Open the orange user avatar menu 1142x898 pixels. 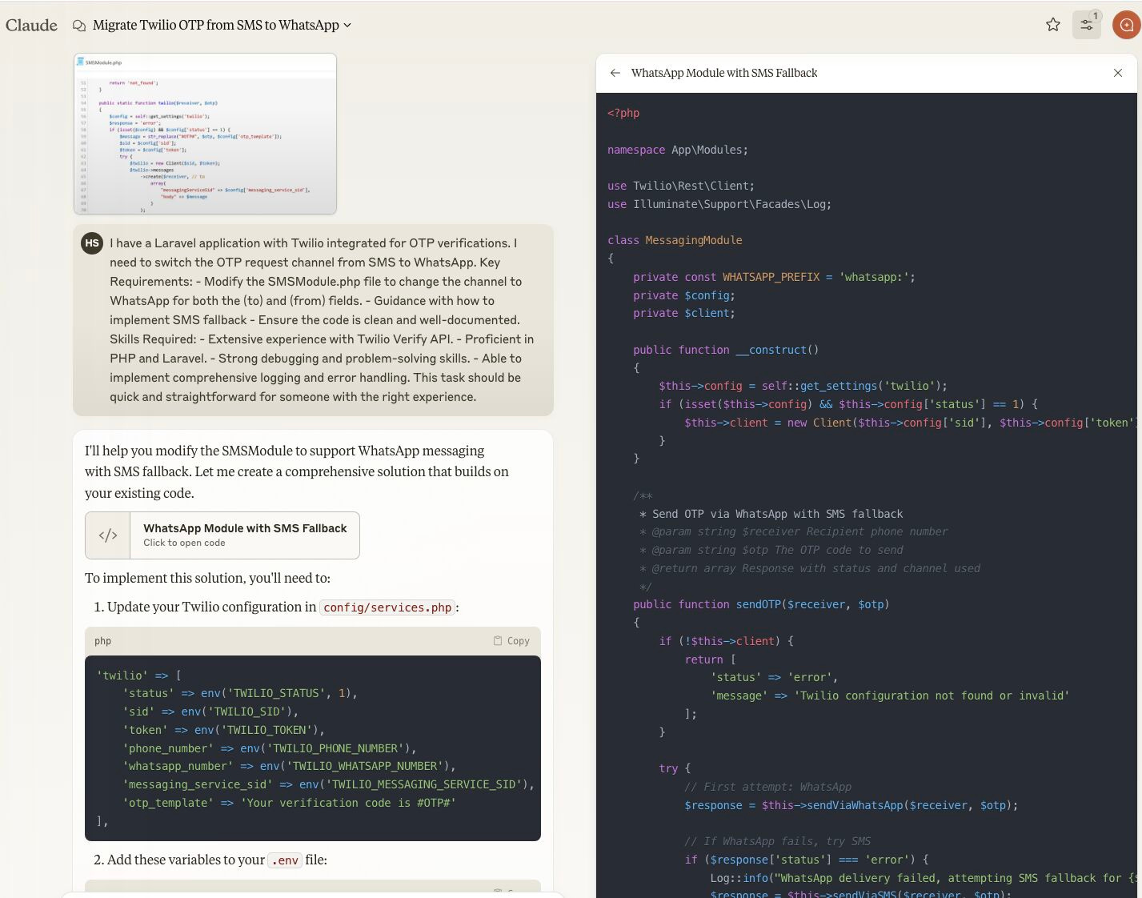pyautogui.click(x=1127, y=25)
